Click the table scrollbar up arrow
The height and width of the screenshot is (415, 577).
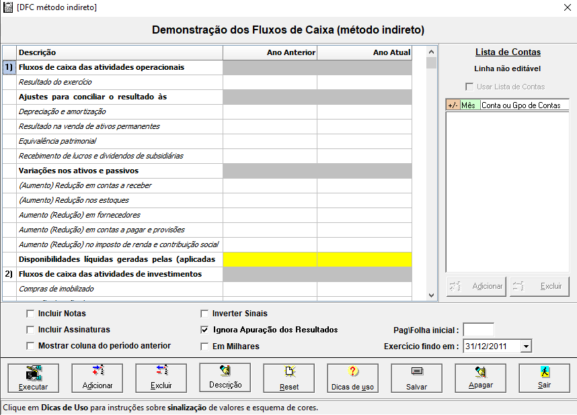432,52
